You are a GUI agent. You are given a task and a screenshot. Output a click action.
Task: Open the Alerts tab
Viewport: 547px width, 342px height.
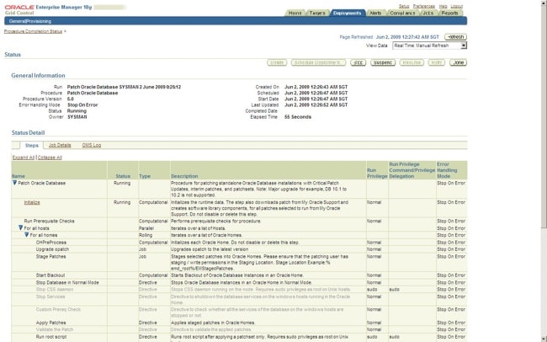(x=375, y=13)
